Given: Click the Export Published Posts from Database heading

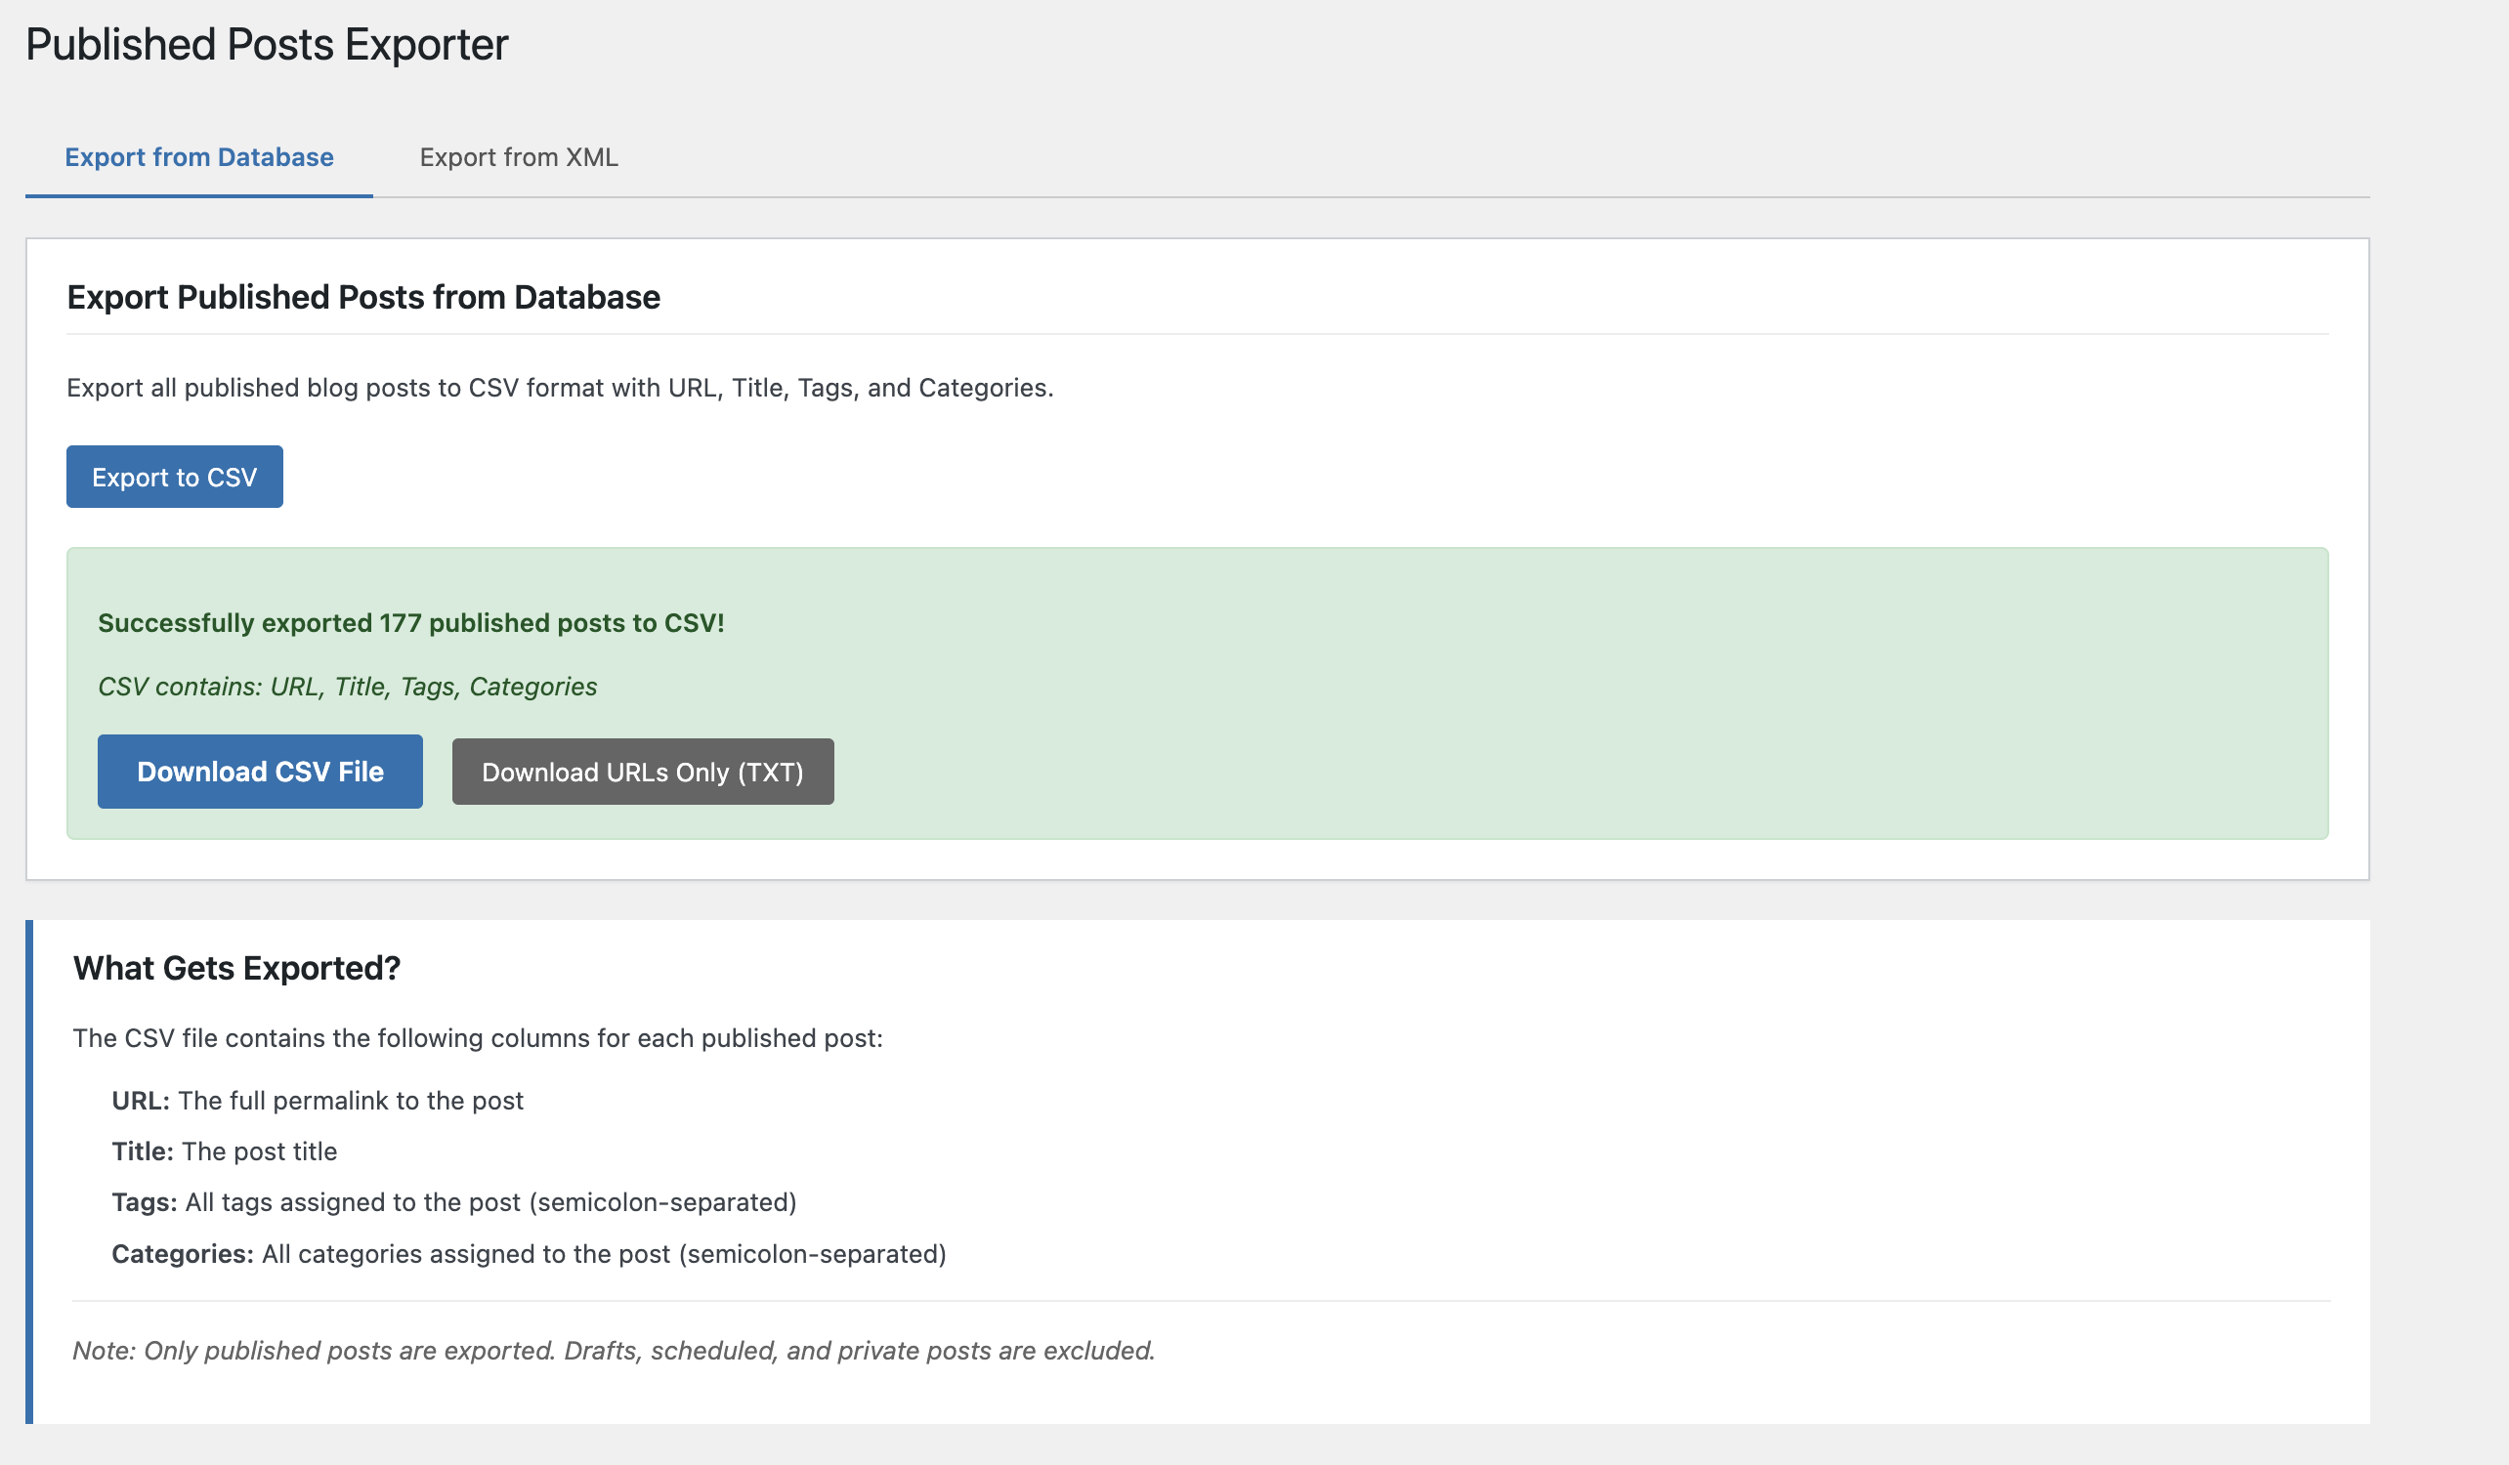Looking at the screenshot, I should click(363, 298).
